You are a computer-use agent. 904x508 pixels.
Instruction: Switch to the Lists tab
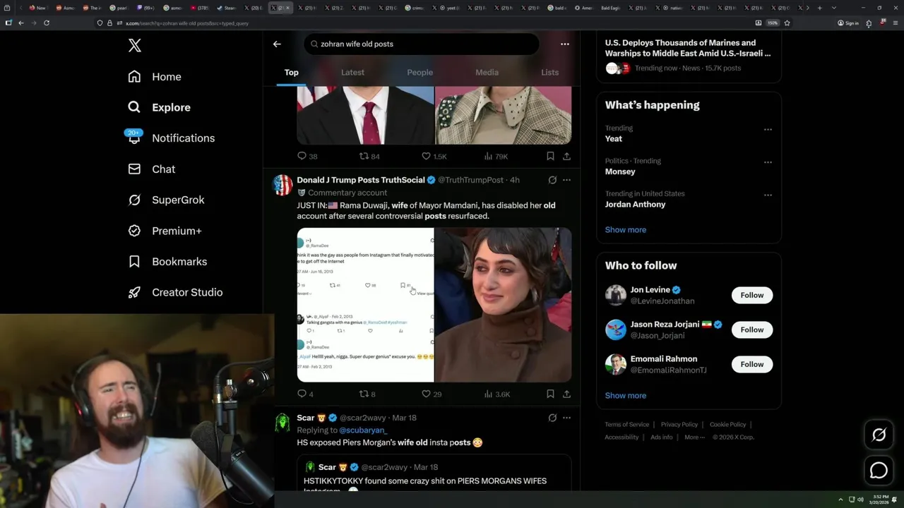coord(549,72)
